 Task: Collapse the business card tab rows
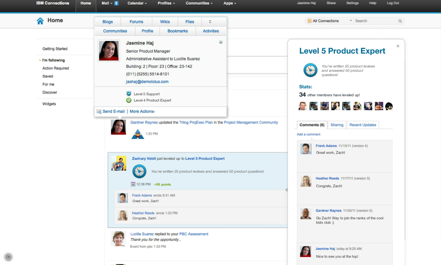[210, 22]
